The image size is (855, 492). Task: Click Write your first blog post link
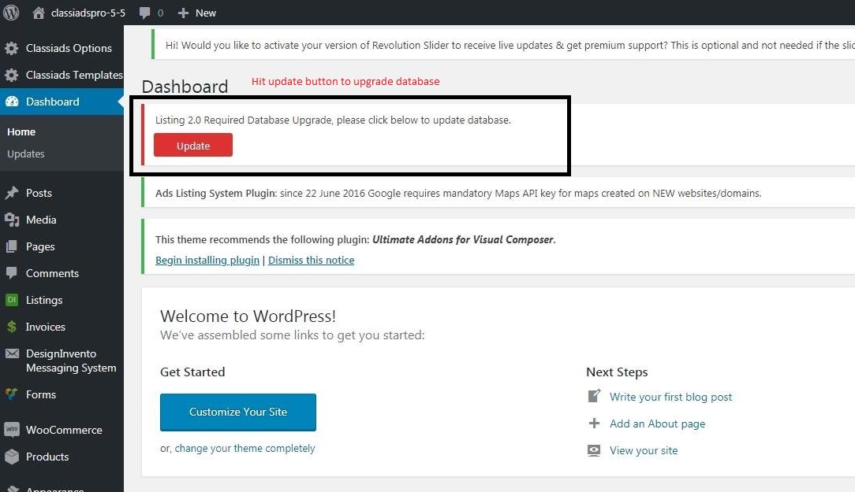click(670, 397)
